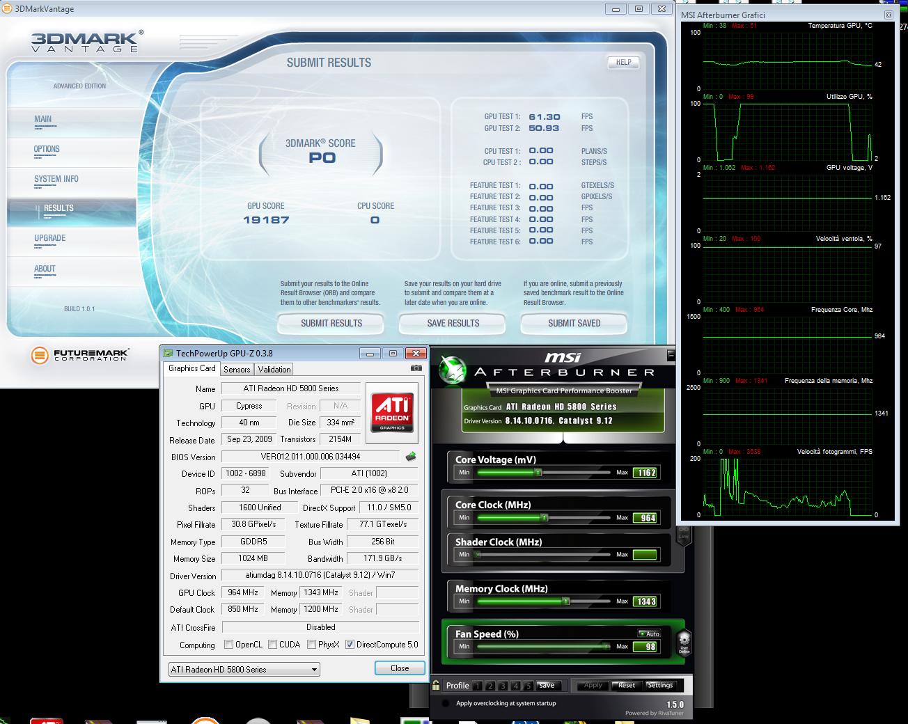
Task: Select Afterburner profile slot 2
Action: (490, 686)
